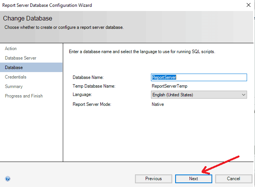Viewport: 255px width, 187px height.
Task: Open the Language dropdown
Action: [199, 95]
